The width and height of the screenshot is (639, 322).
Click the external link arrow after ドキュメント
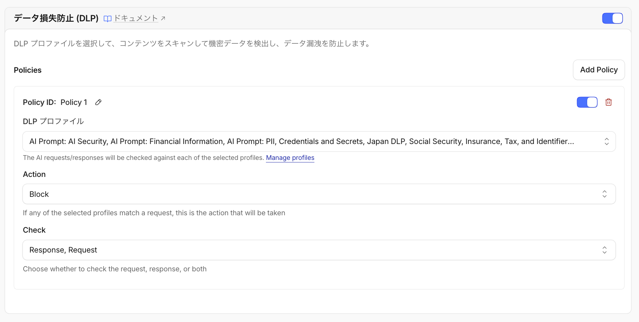tap(163, 18)
